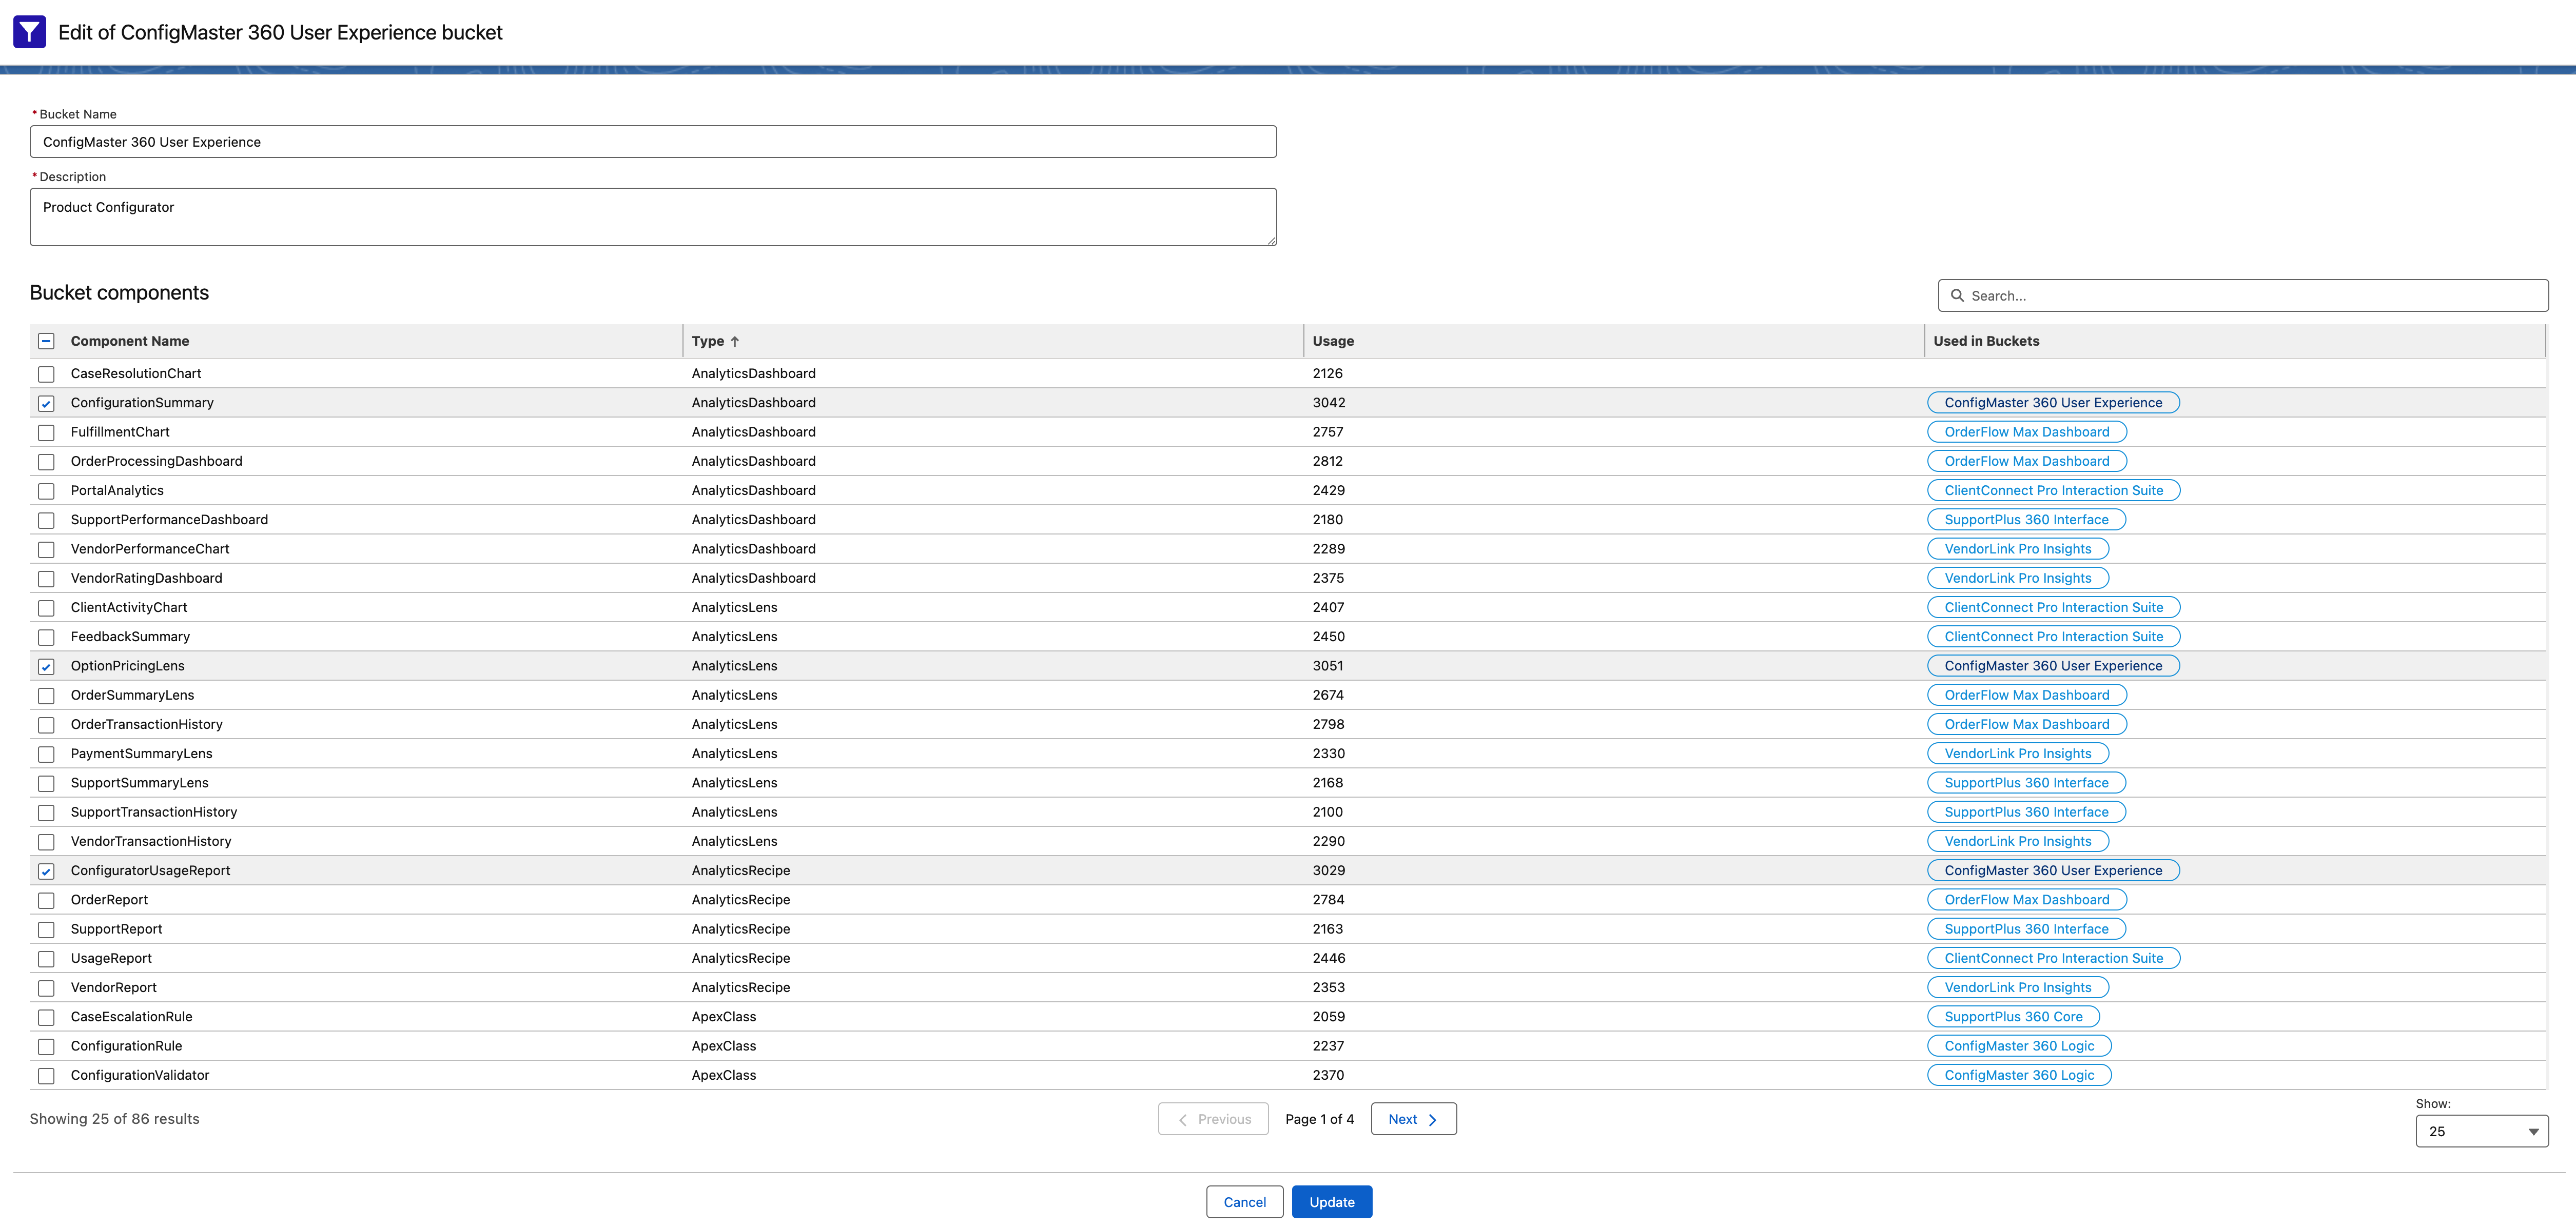Screen dimensions: 2576x1228
Task: Sort by Component Name column header
Action: [130, 341]
